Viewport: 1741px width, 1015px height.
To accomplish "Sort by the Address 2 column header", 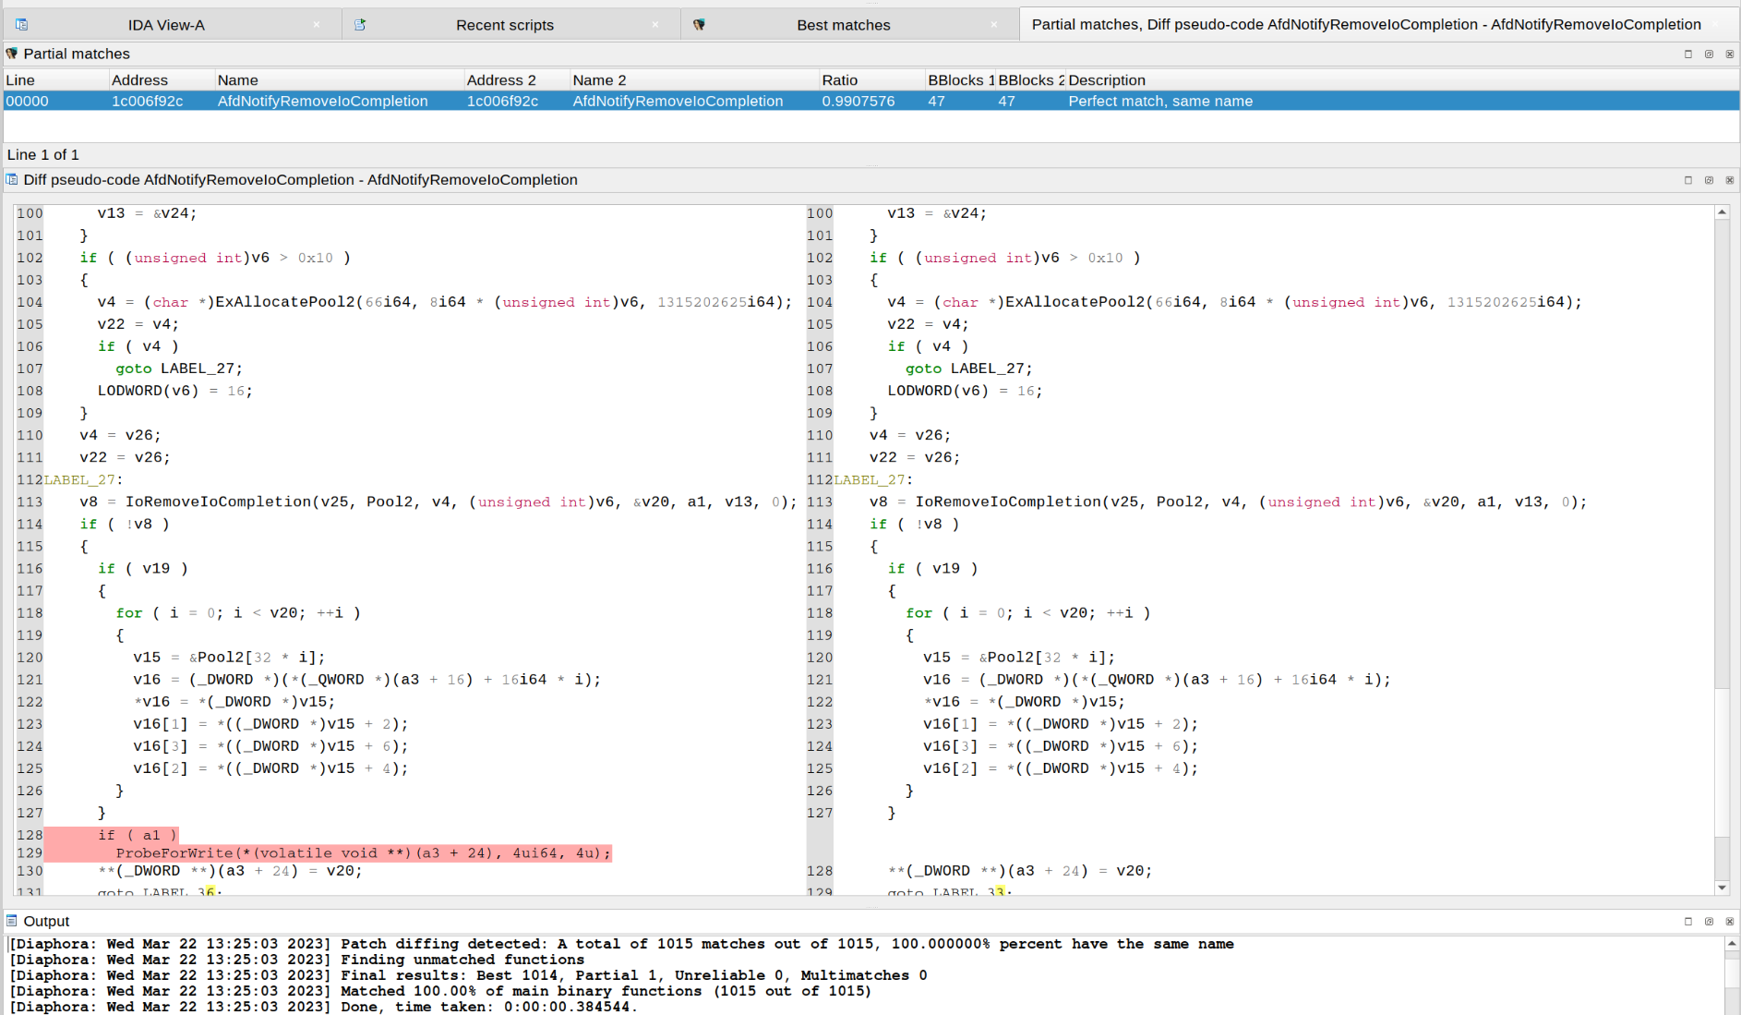I will tap(517, 80).
